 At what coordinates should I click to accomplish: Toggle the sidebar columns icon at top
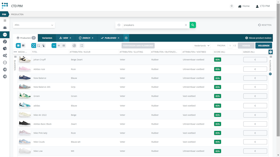[5, 20]
